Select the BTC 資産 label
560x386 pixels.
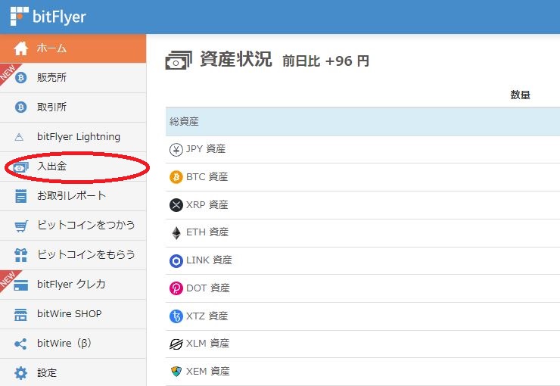point(207,177)
